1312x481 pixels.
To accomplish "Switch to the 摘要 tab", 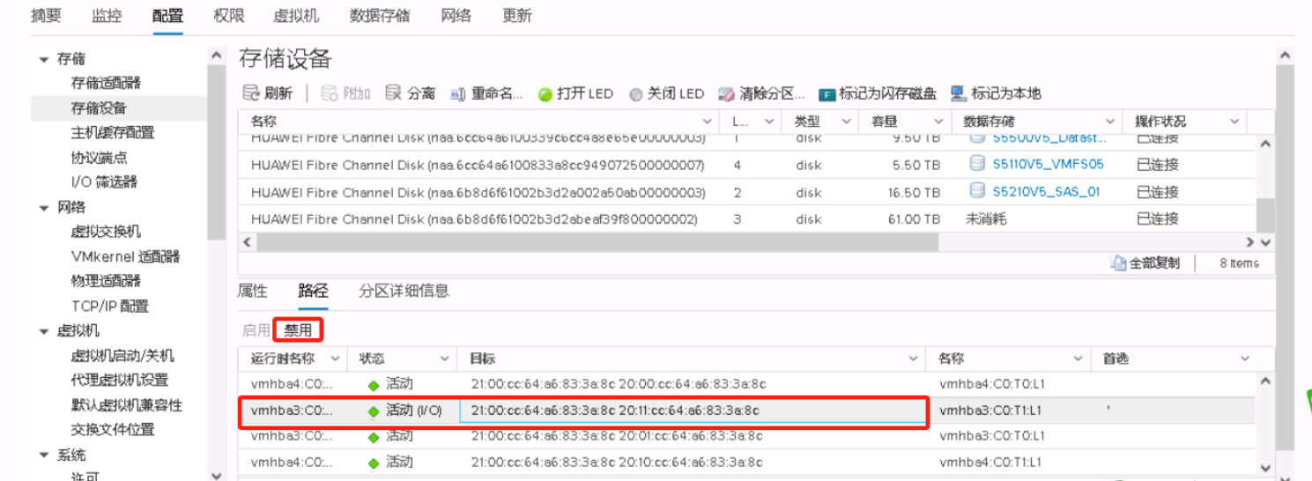I will 46,16.
